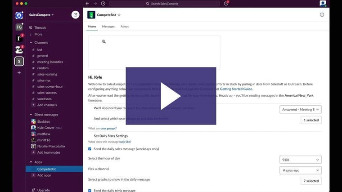Open user groups 1 selected dropdown
The image size is (342, 192).
pos(311,120)
